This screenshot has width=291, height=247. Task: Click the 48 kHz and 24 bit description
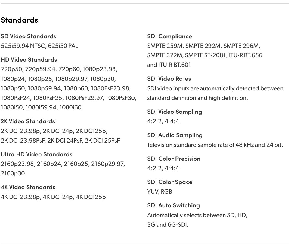coord(215,145)
